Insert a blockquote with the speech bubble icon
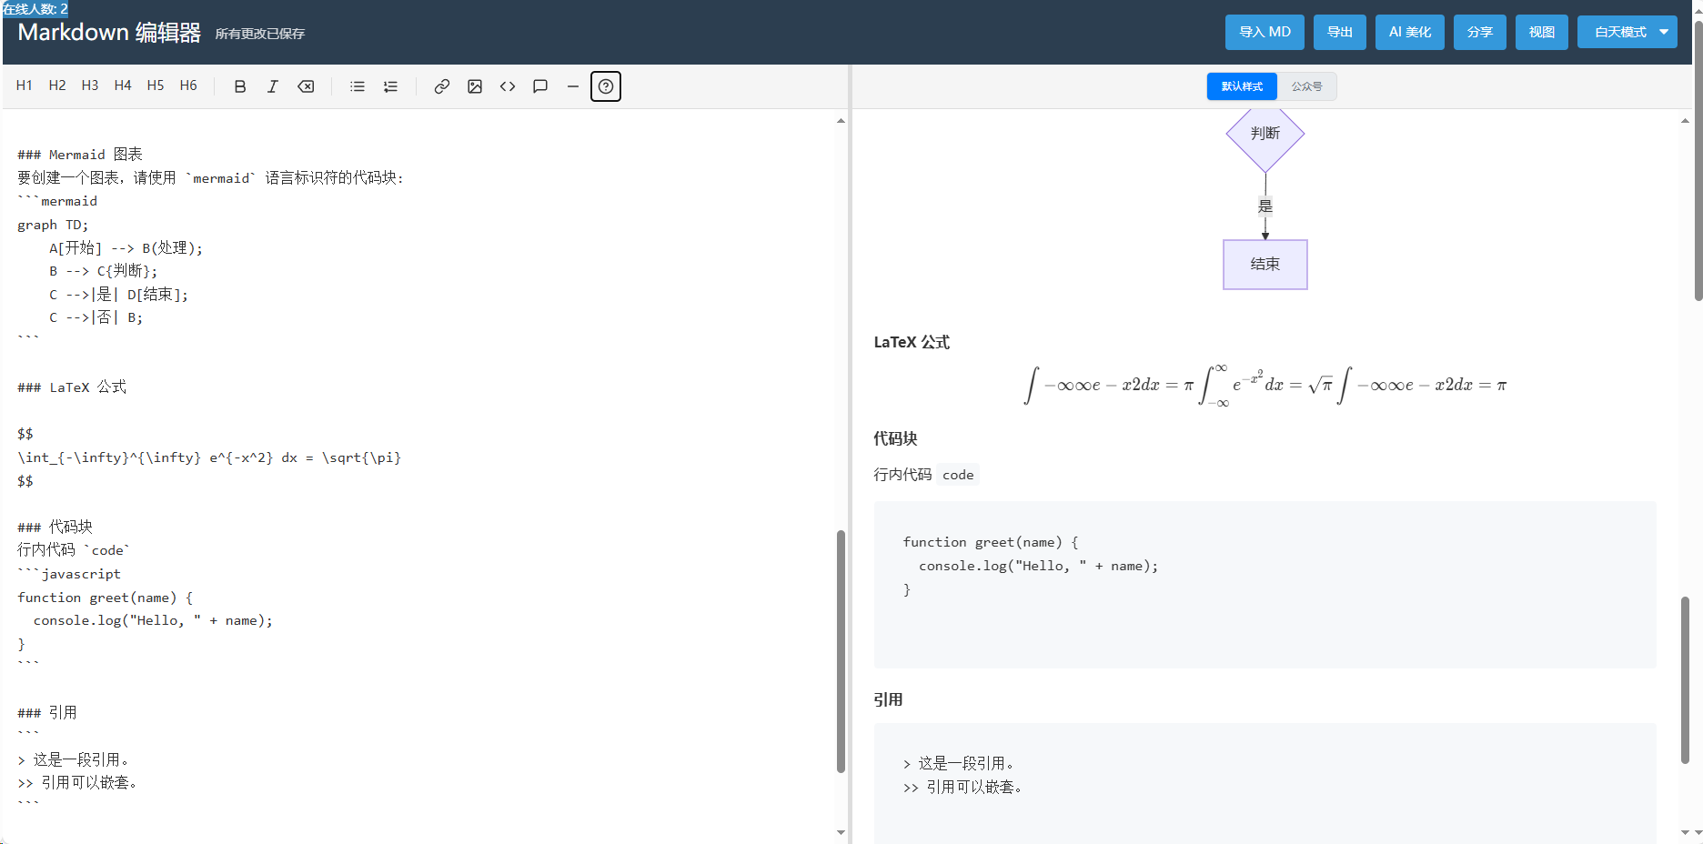This screenshot has width=1703, height=844. [x=540, y=86]
